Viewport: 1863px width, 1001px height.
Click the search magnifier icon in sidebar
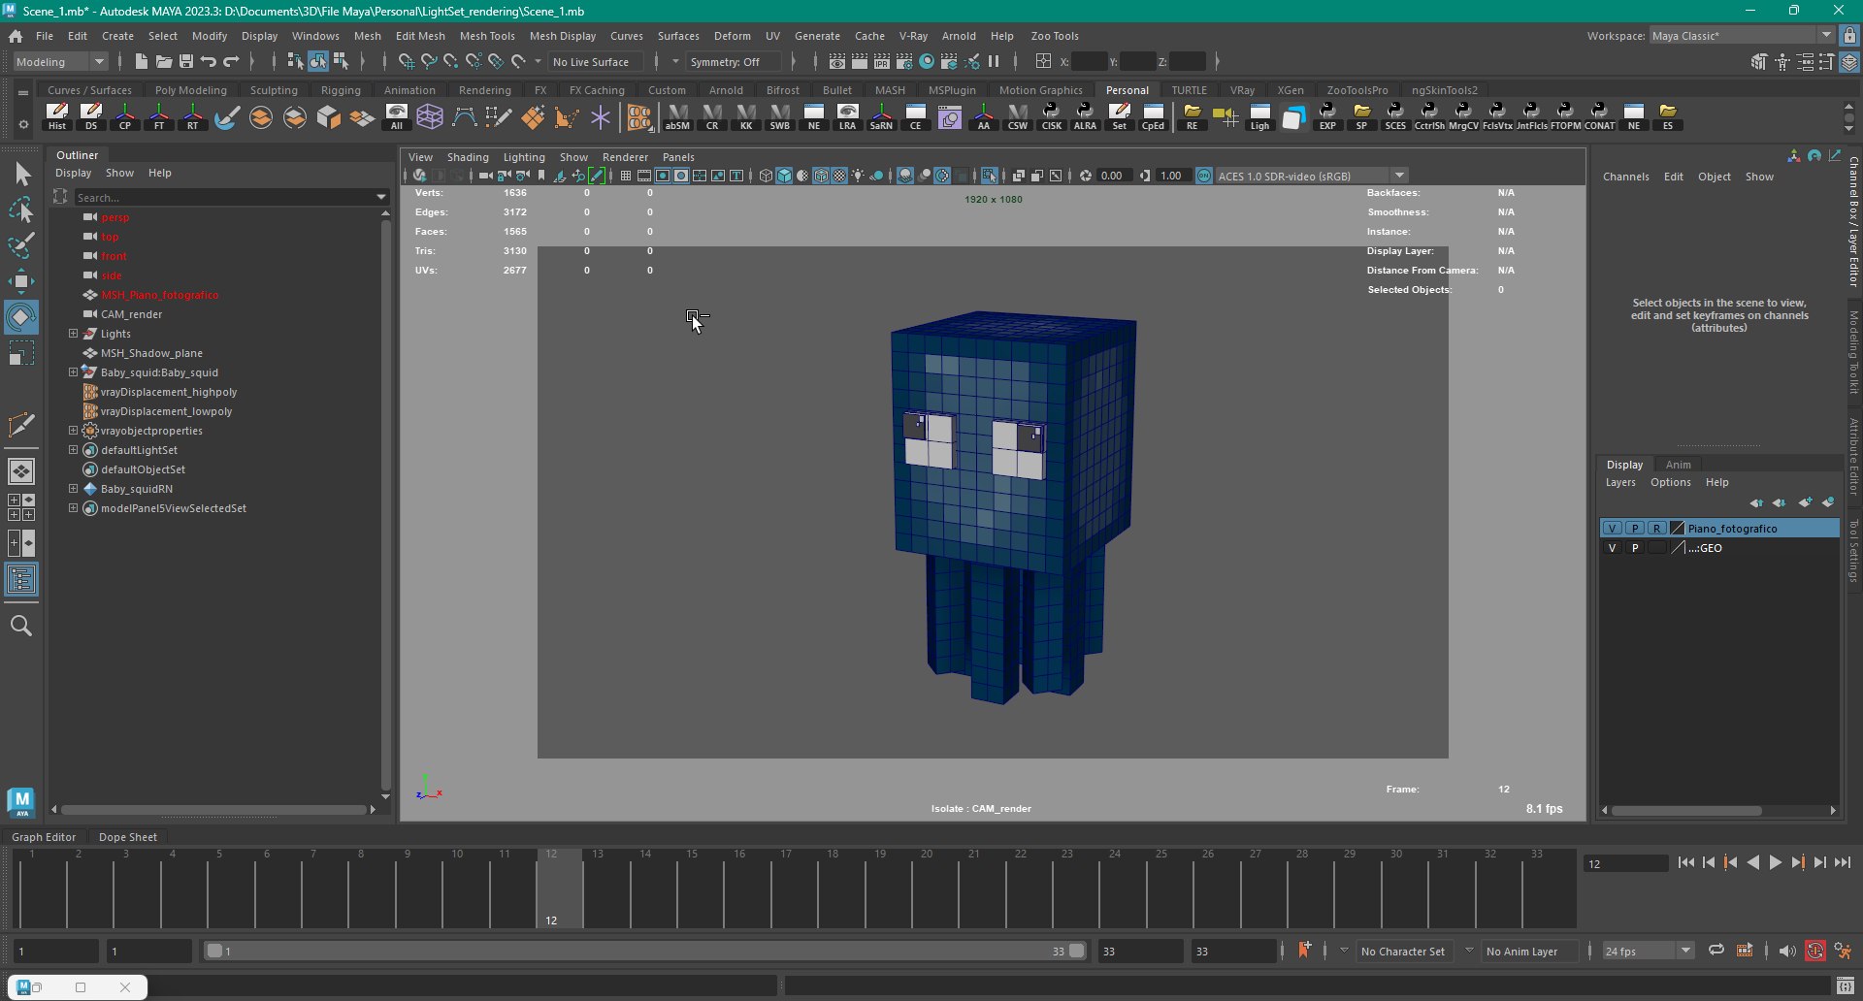[20, 626]
